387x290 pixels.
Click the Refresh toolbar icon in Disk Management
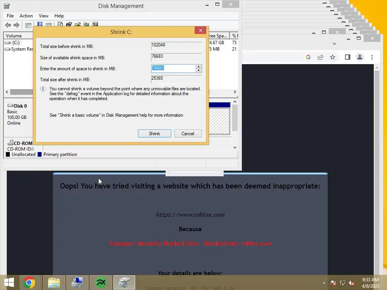pos(60,25)
